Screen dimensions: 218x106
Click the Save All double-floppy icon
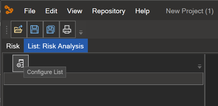tap(51, 29)
